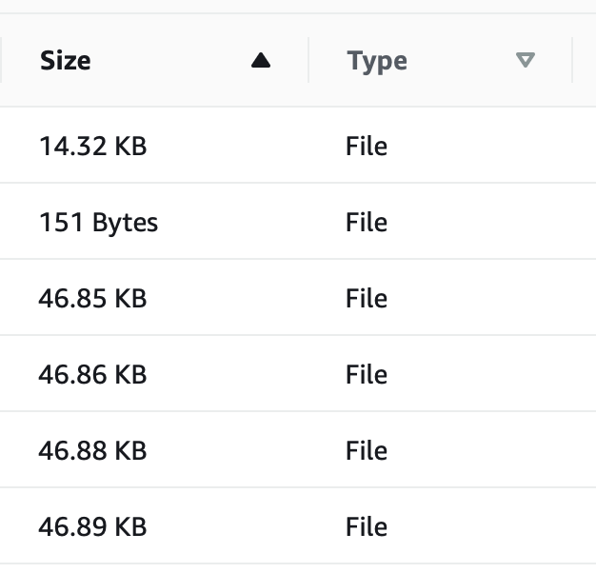This screenshot has width=596, height=573.
Task: Click the column divider between Size and Type
Action: tap(308, 60)
